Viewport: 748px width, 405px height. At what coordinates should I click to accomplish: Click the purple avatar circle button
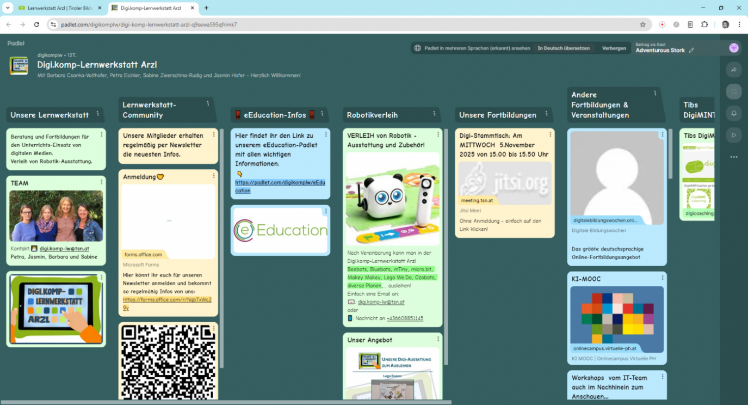point(734,47)
